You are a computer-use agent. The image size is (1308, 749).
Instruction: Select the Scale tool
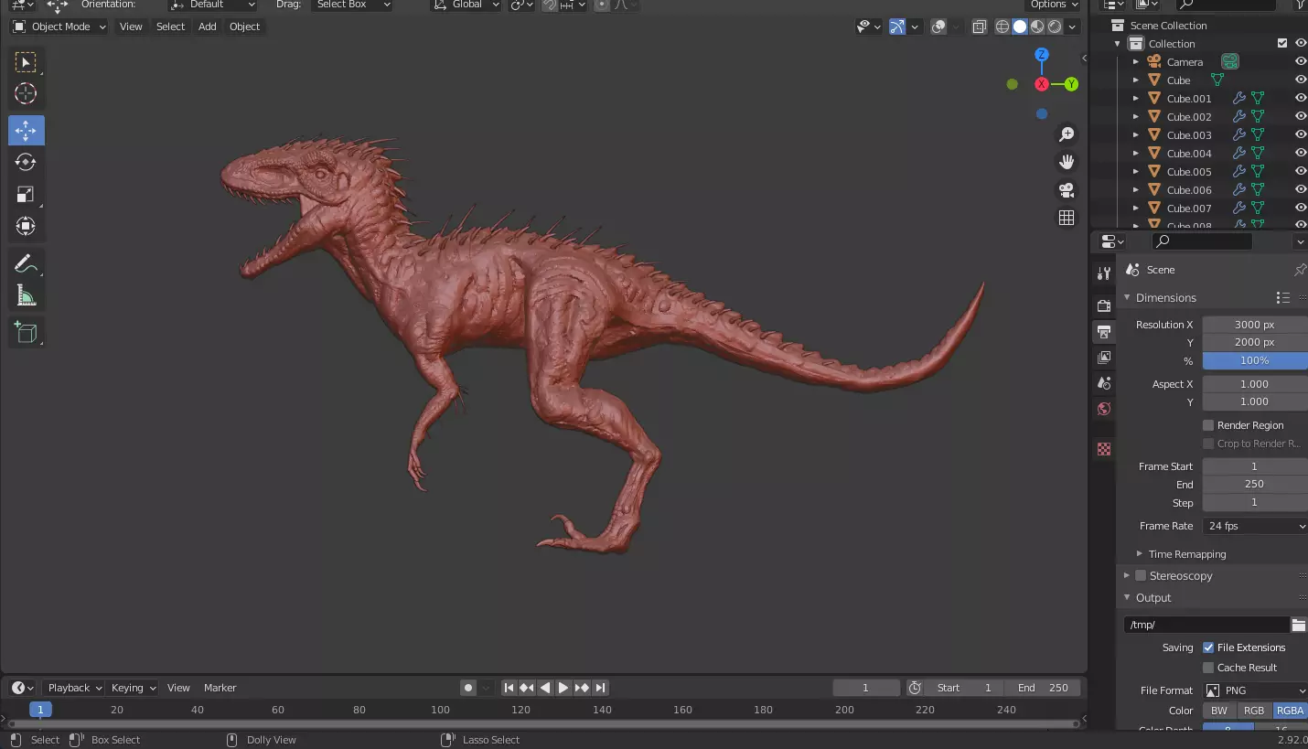tap(26, 194)
